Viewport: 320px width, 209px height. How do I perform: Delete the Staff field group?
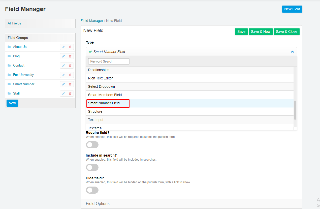click(70, 94)
